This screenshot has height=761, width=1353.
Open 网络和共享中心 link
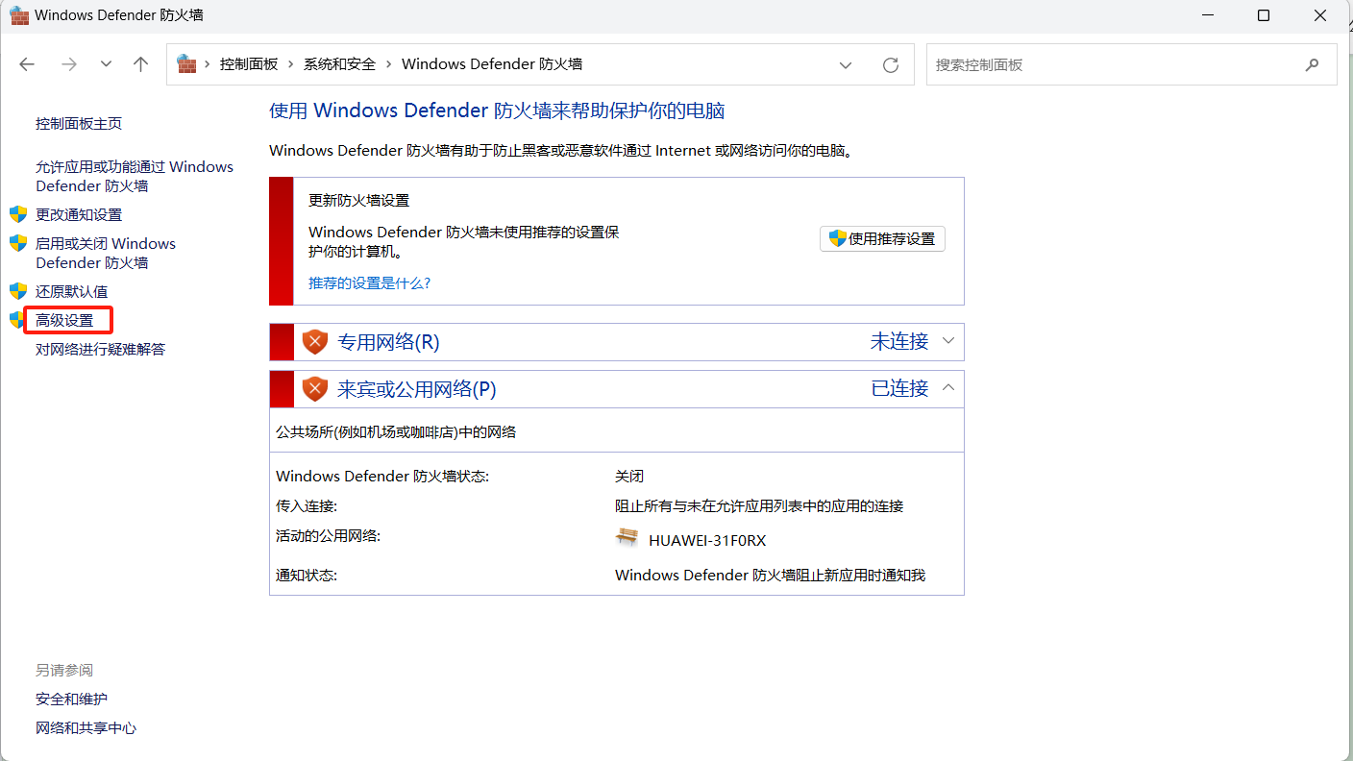(x=86, y=728)
